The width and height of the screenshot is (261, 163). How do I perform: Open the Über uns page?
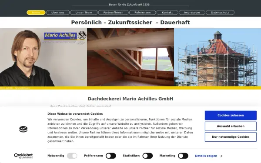tap(58, 13)
